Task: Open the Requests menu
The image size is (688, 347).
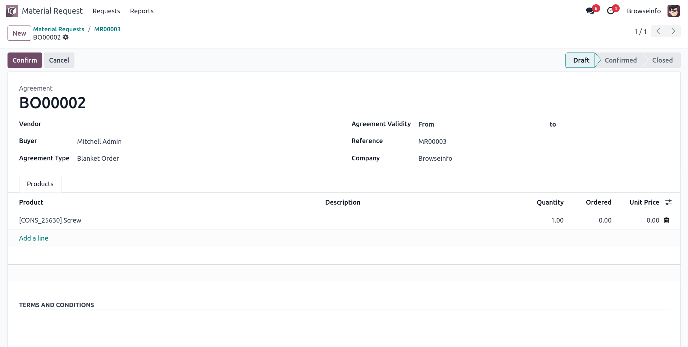Action: click(x=106, y=11)
